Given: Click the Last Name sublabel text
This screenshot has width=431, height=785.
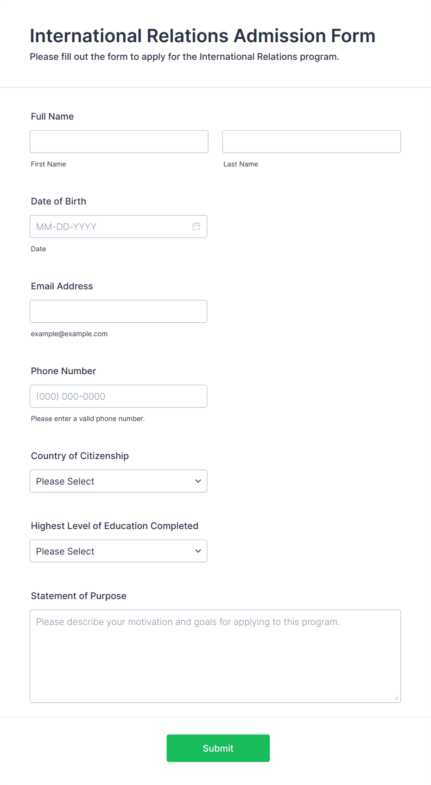Looking at the screenshot, I should (241, 164).
